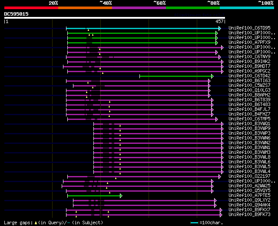Click the white query sequence bar
The image size is (278, 226).
tap(115, 18)
